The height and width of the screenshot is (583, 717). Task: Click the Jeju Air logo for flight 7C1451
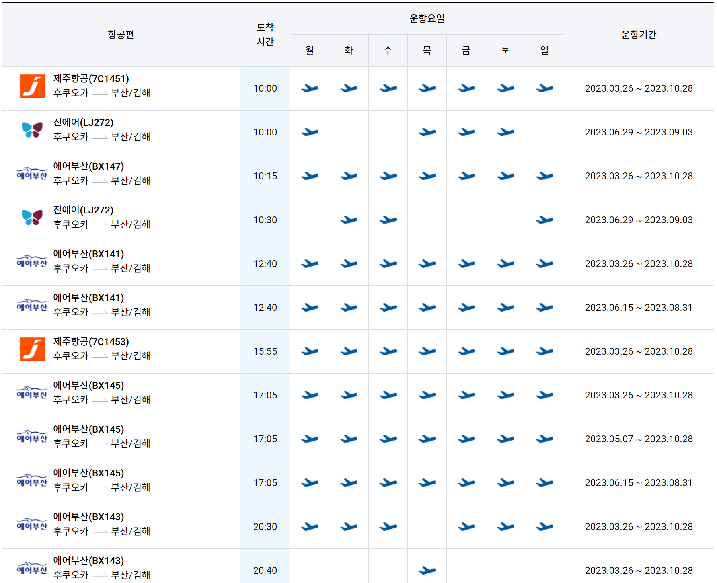(x=32, y=88)
